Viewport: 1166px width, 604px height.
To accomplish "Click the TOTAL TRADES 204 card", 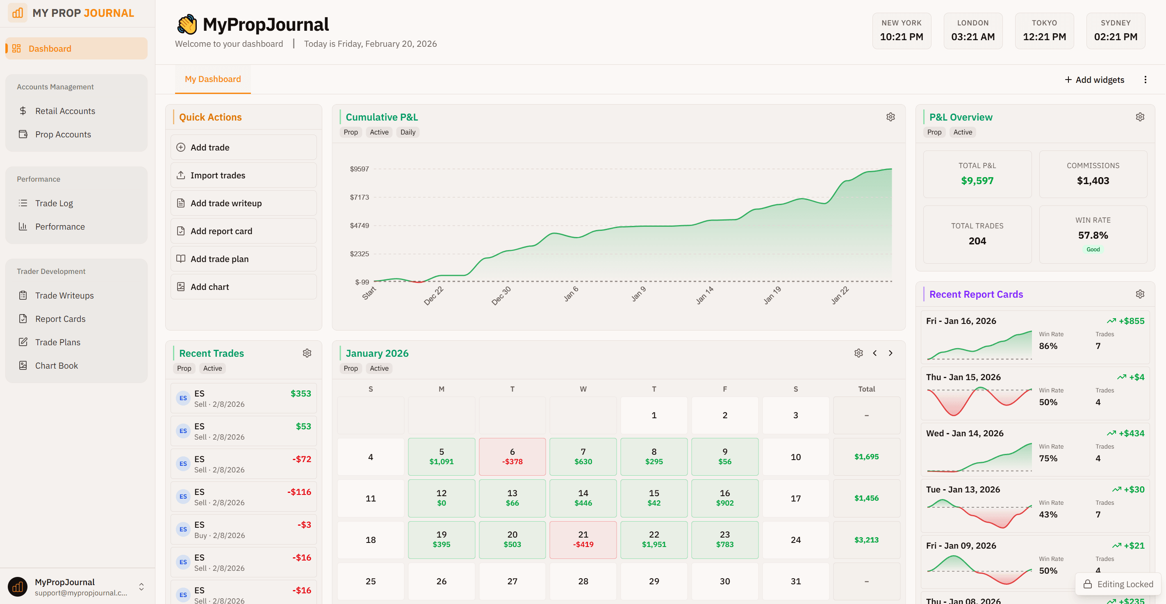I will pyautogui.click(x=977, y=235).
